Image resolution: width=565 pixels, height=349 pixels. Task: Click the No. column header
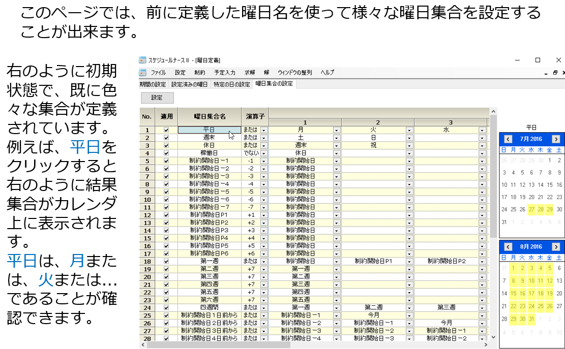pos(147,116)
